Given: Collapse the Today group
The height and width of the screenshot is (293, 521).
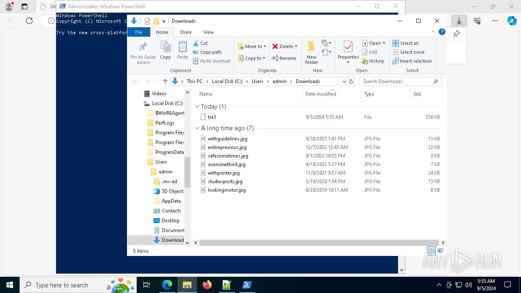Looking at the screenshot, I should pyautogui.click(x=197, y=107).
